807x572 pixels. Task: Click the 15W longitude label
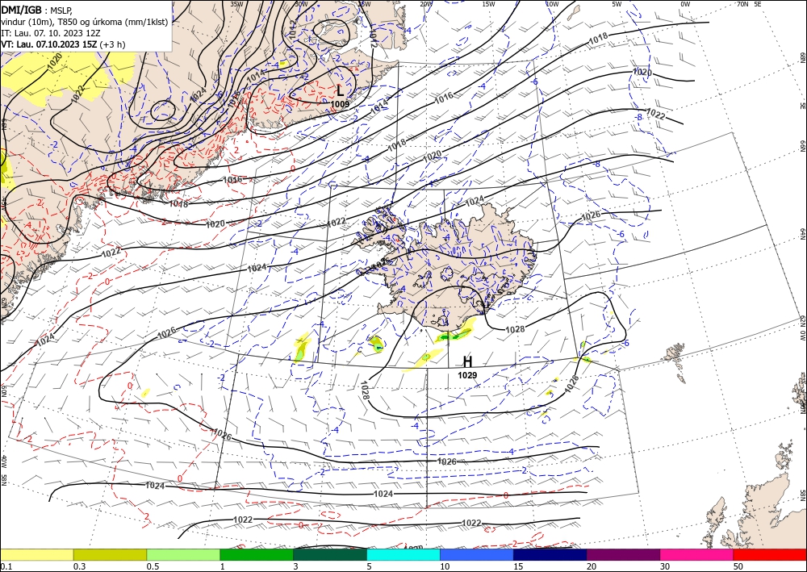(x=488, y=3)
